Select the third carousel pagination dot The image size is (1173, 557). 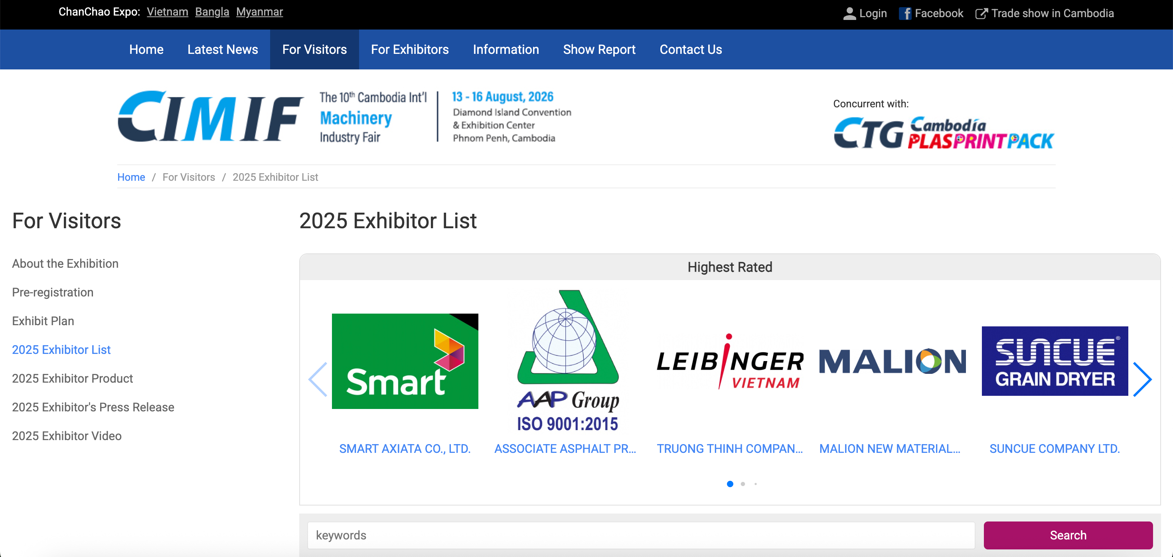coord(755,484)
